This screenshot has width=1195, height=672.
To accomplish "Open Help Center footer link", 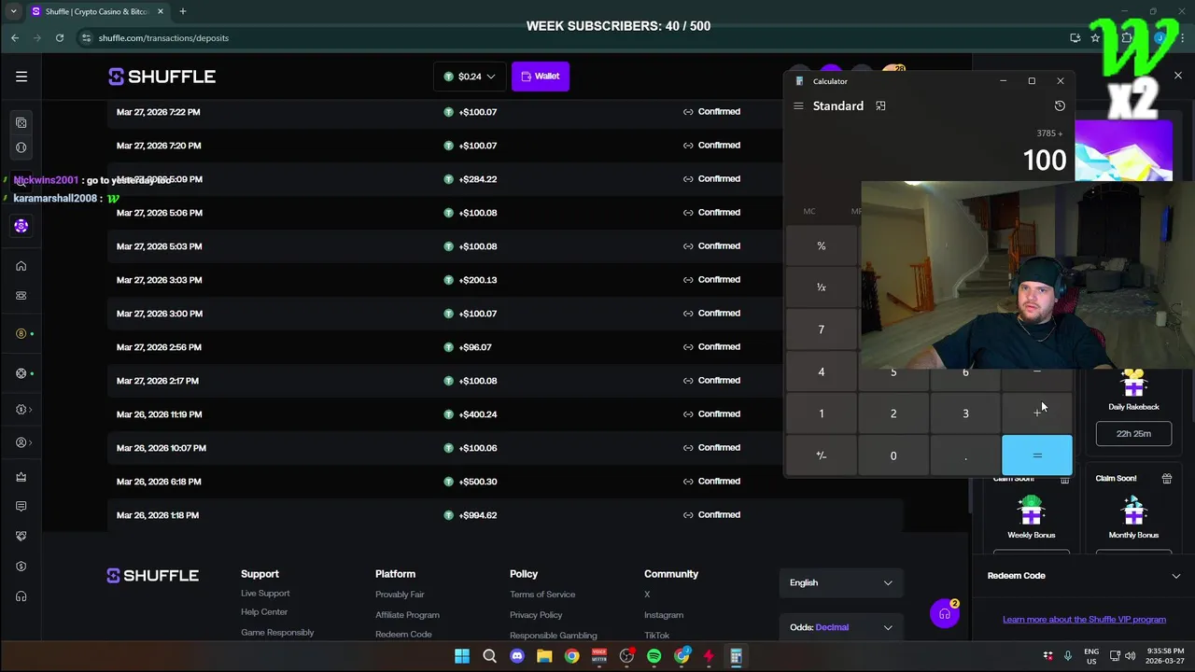I will [x=264, y=612].
